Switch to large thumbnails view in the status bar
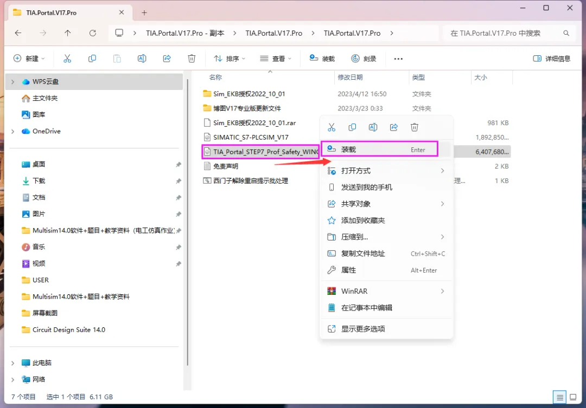Viewport: 586px width, 408px height. tap(573, 397)
